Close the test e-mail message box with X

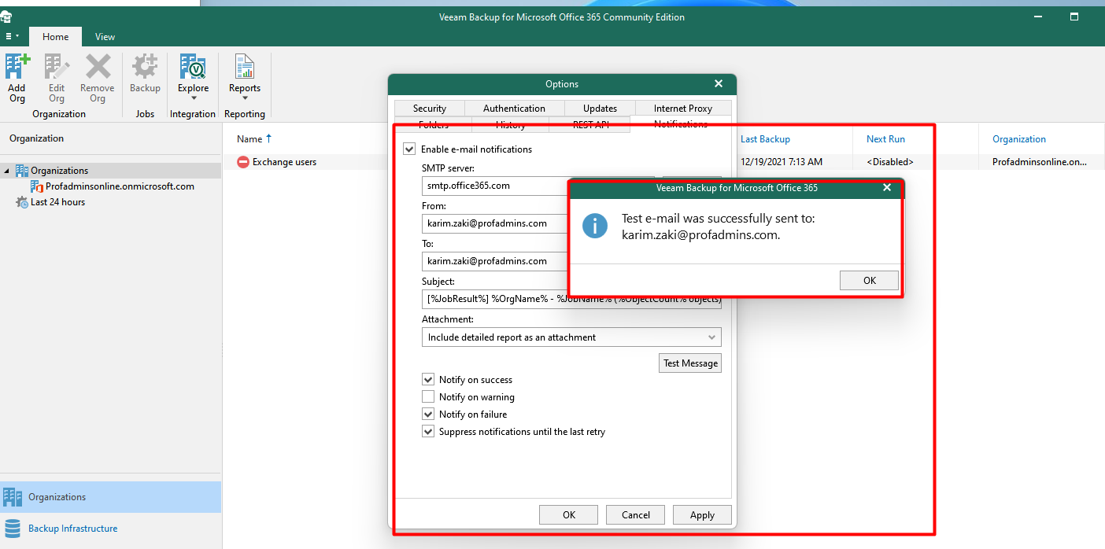coord(887,188)
